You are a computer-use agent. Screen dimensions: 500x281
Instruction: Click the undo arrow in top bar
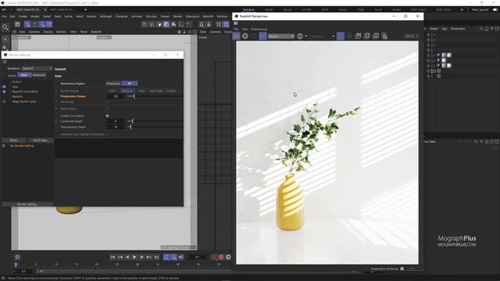pyautogui.click(x=4, y=9)
